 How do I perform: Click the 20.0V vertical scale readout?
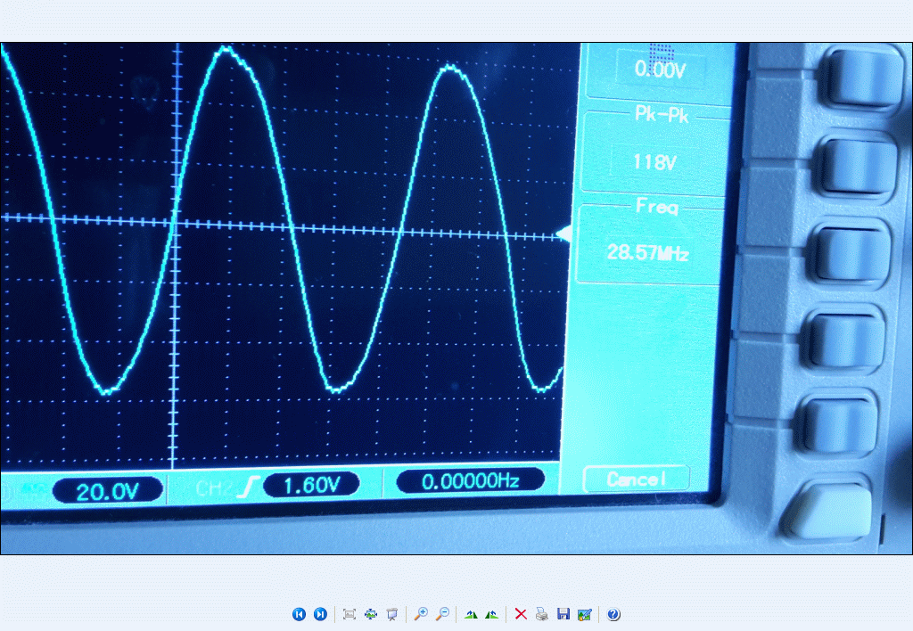[107, 490]
